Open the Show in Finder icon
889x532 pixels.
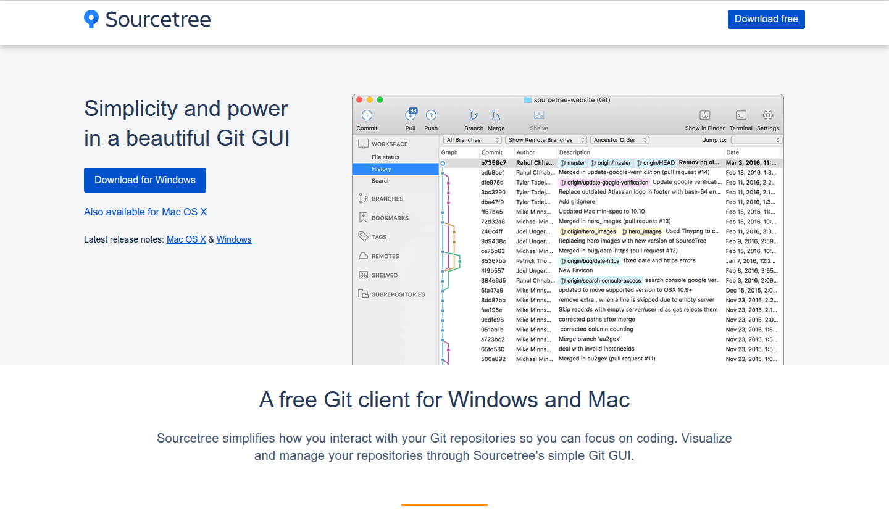point(704,117)
